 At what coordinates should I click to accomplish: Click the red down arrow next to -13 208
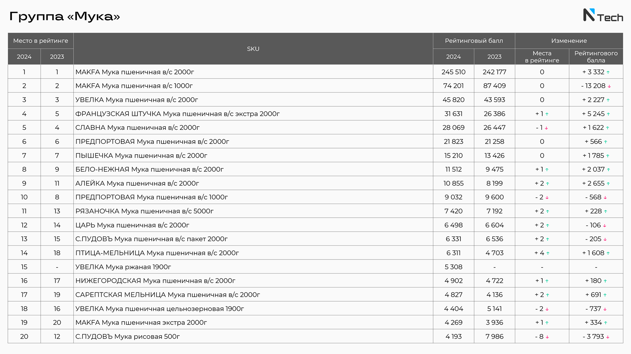pos(609,86)
